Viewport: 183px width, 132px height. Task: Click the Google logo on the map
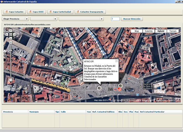point(9,99)
